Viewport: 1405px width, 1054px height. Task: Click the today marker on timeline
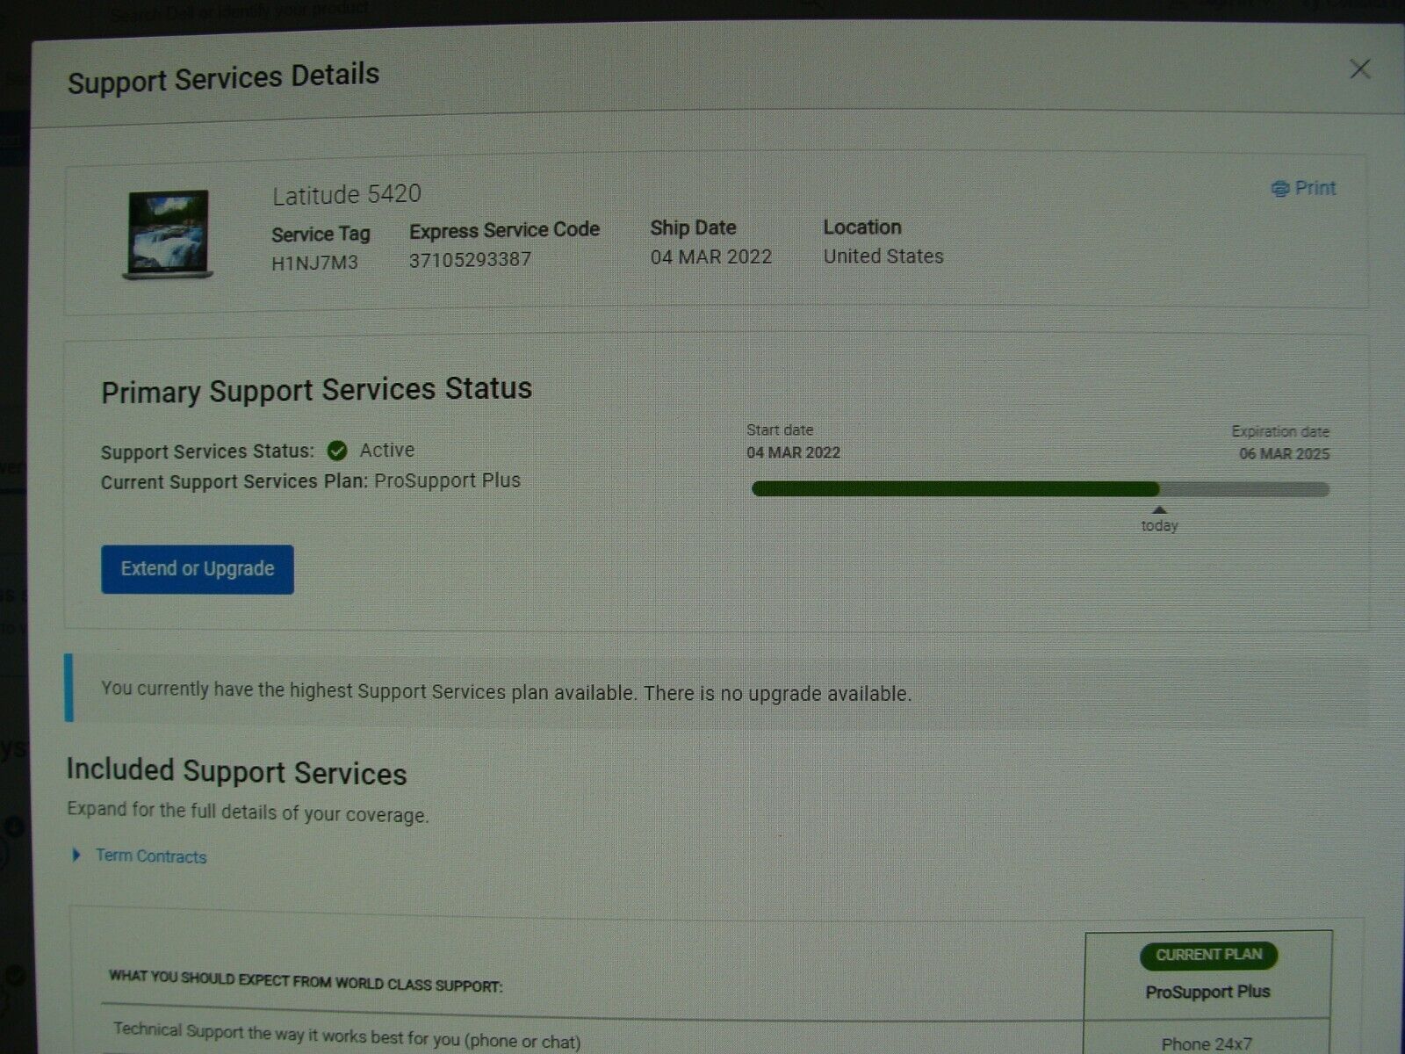coord(1159,520)
